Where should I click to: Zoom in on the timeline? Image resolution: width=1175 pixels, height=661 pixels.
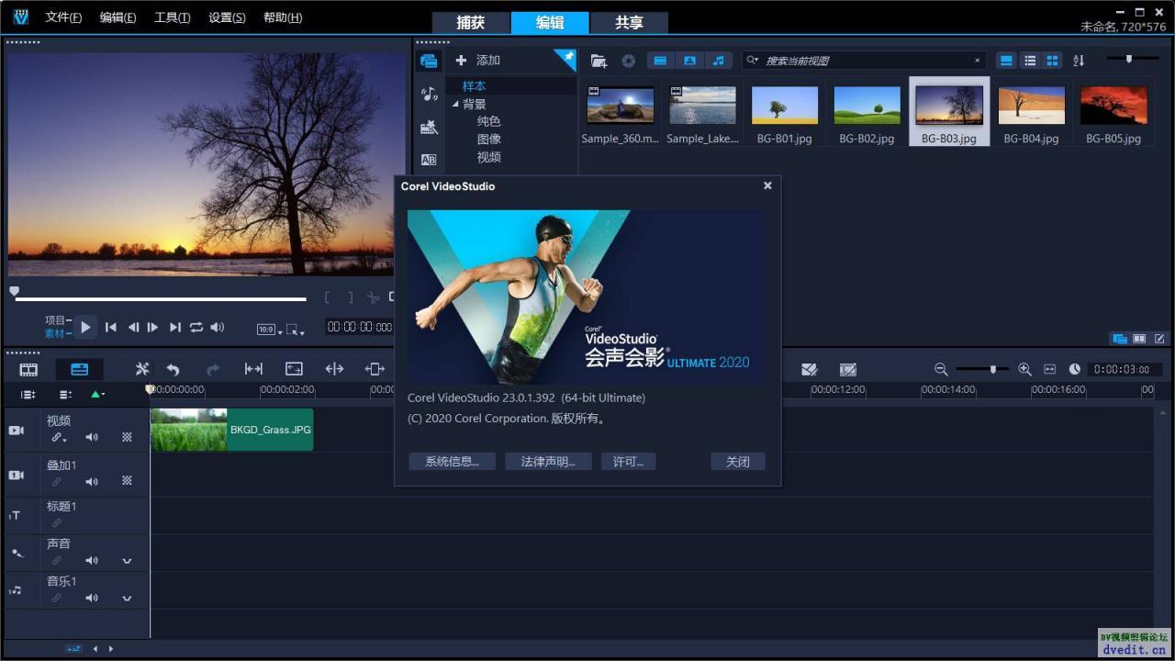[1024, 369]
